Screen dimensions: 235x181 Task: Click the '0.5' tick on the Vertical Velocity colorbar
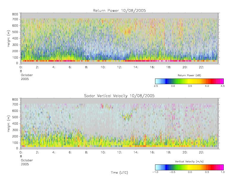(x=207, y=172)
